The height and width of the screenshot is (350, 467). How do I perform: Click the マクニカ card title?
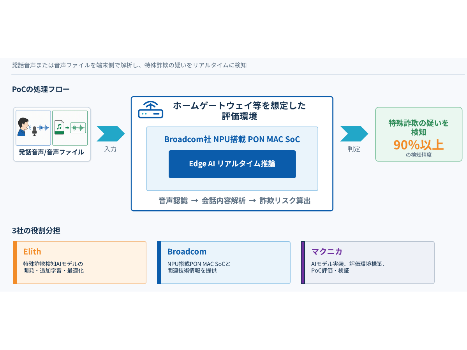pyautogui.click(x=327, y=252)
